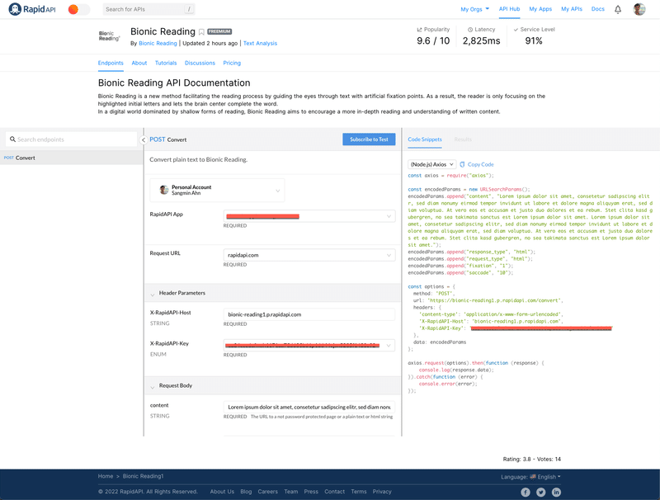
Task: Open My Apps in the top nav
Action: (x=540, y=9)
